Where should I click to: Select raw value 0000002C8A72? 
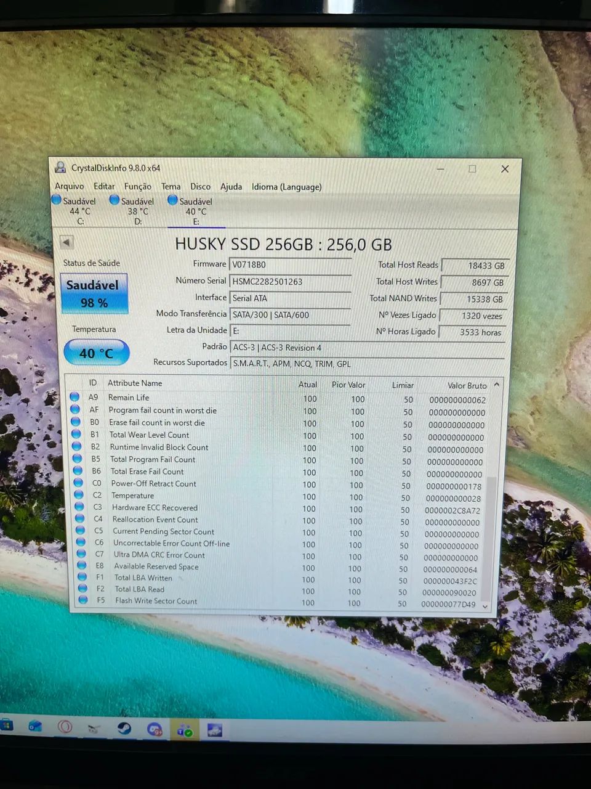452,510
